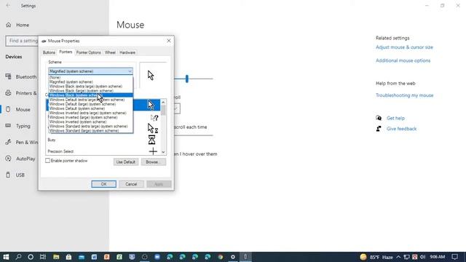This screenshot has height=262, width=466.
Task: Switch to the Buttons tab
Action: [49, 52]
